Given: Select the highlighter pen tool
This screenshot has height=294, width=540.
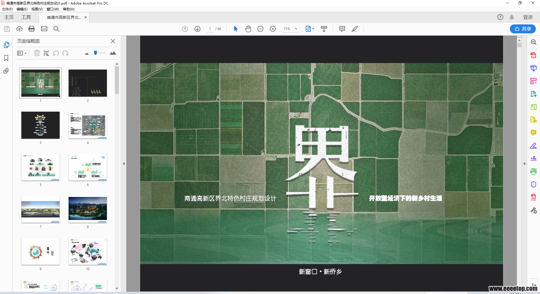Looking at the screenshot, I should coord(355,29).
